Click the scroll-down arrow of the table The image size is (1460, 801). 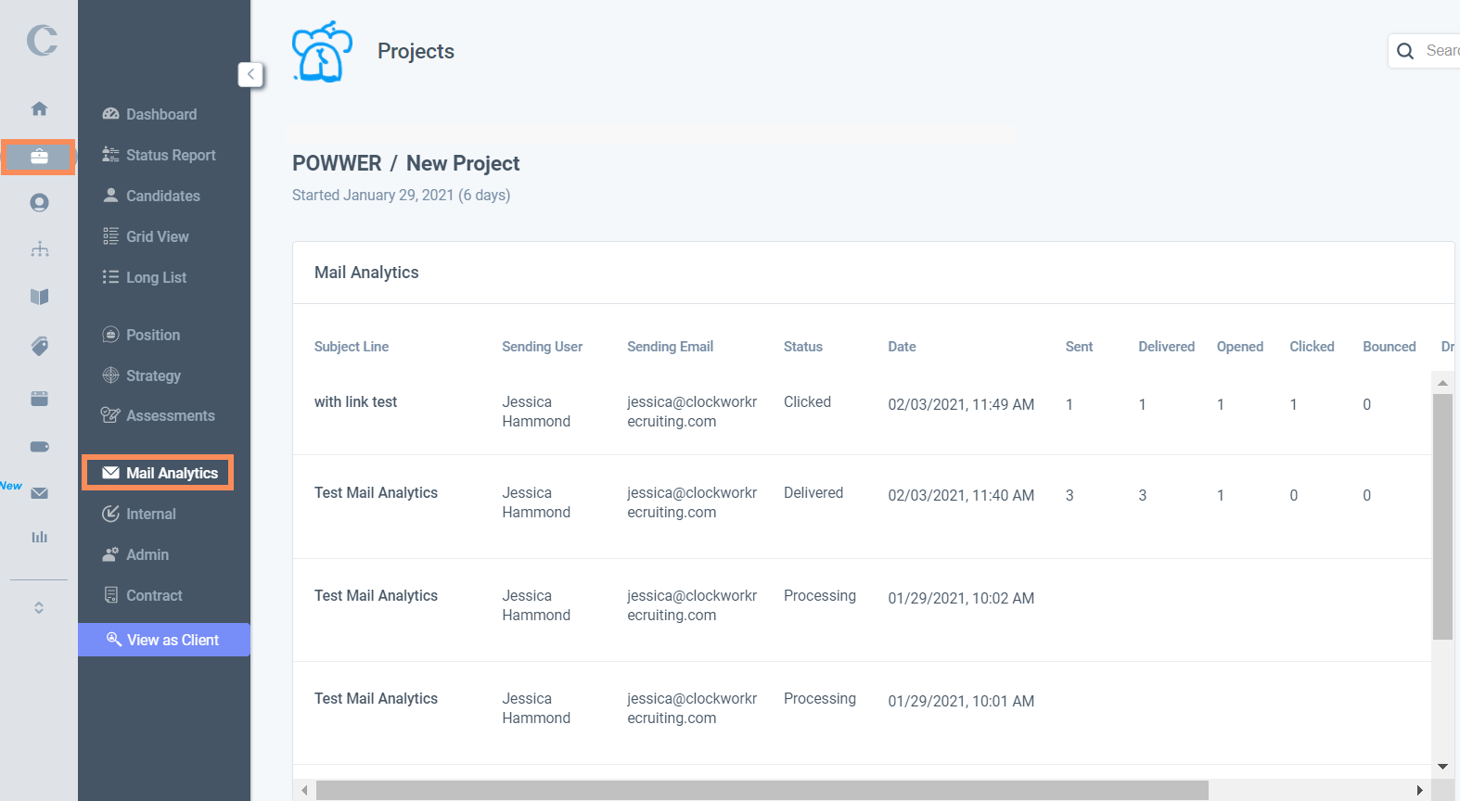pos(1442,767)
